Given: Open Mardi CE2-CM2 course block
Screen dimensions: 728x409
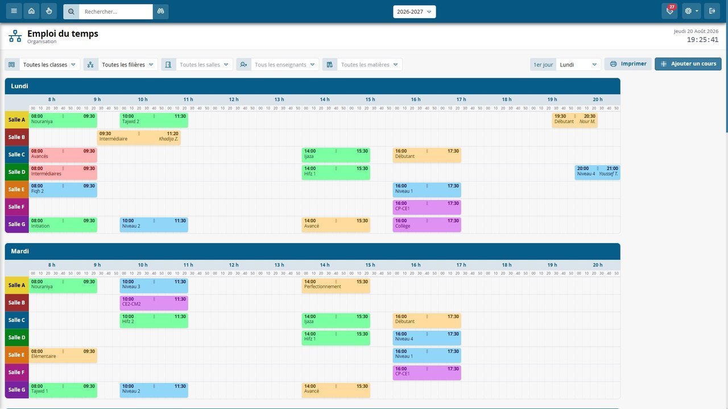Looking at the screenshot, I should point(154,303).
